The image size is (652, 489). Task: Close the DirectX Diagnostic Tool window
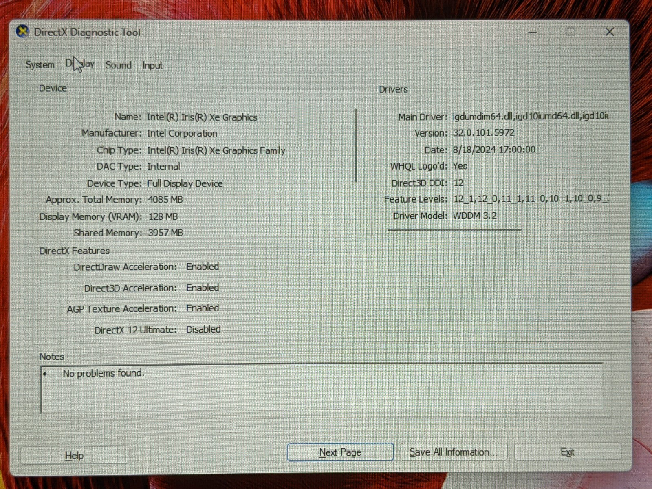click(610, 32)
